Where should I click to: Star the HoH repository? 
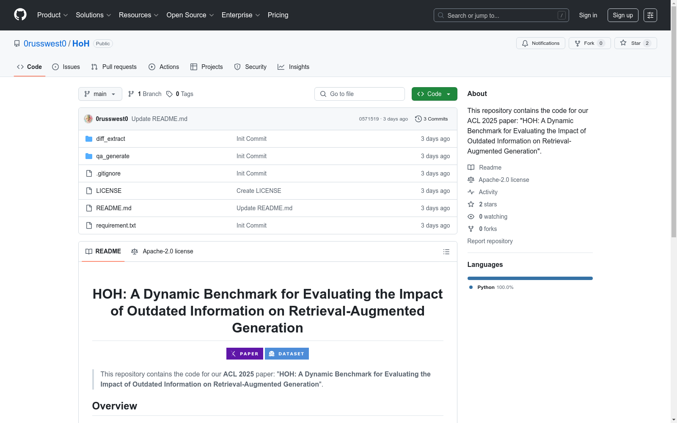636,43
